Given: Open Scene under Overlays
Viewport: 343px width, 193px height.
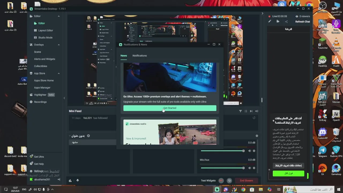Looking at the screenshot, I should tap(38, 52).
